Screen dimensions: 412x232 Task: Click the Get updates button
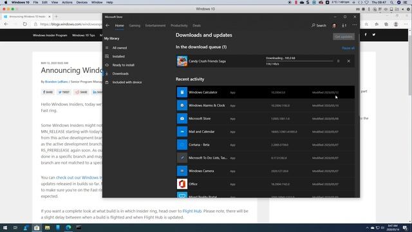tap(343, 37)
